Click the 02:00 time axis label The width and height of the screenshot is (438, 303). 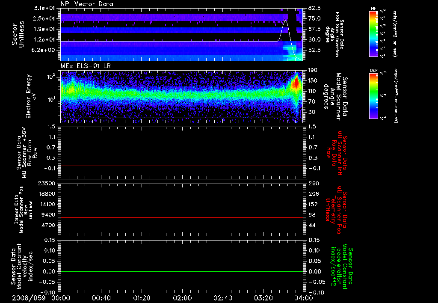[182, 297]
